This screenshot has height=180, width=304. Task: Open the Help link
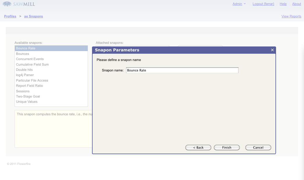[x=283, y=4]
